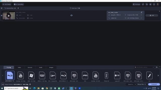The image size is (161, 90).
Task: Switch to the Video tab
Action: pos(19,67)
